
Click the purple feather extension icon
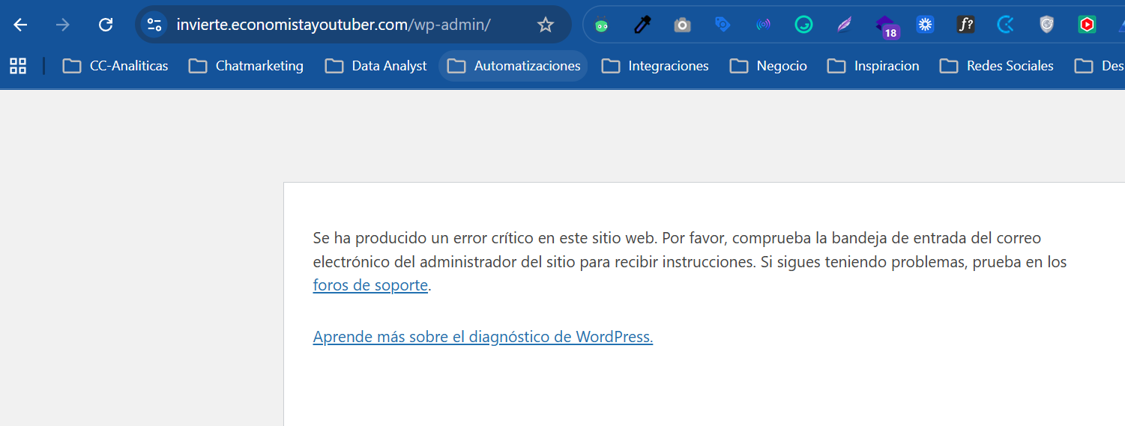pos(845,25)
